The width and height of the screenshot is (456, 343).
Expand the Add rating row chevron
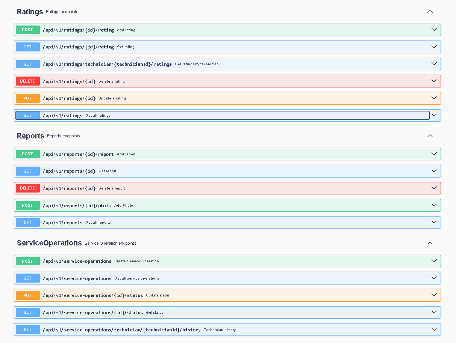[x=434, y=30]
